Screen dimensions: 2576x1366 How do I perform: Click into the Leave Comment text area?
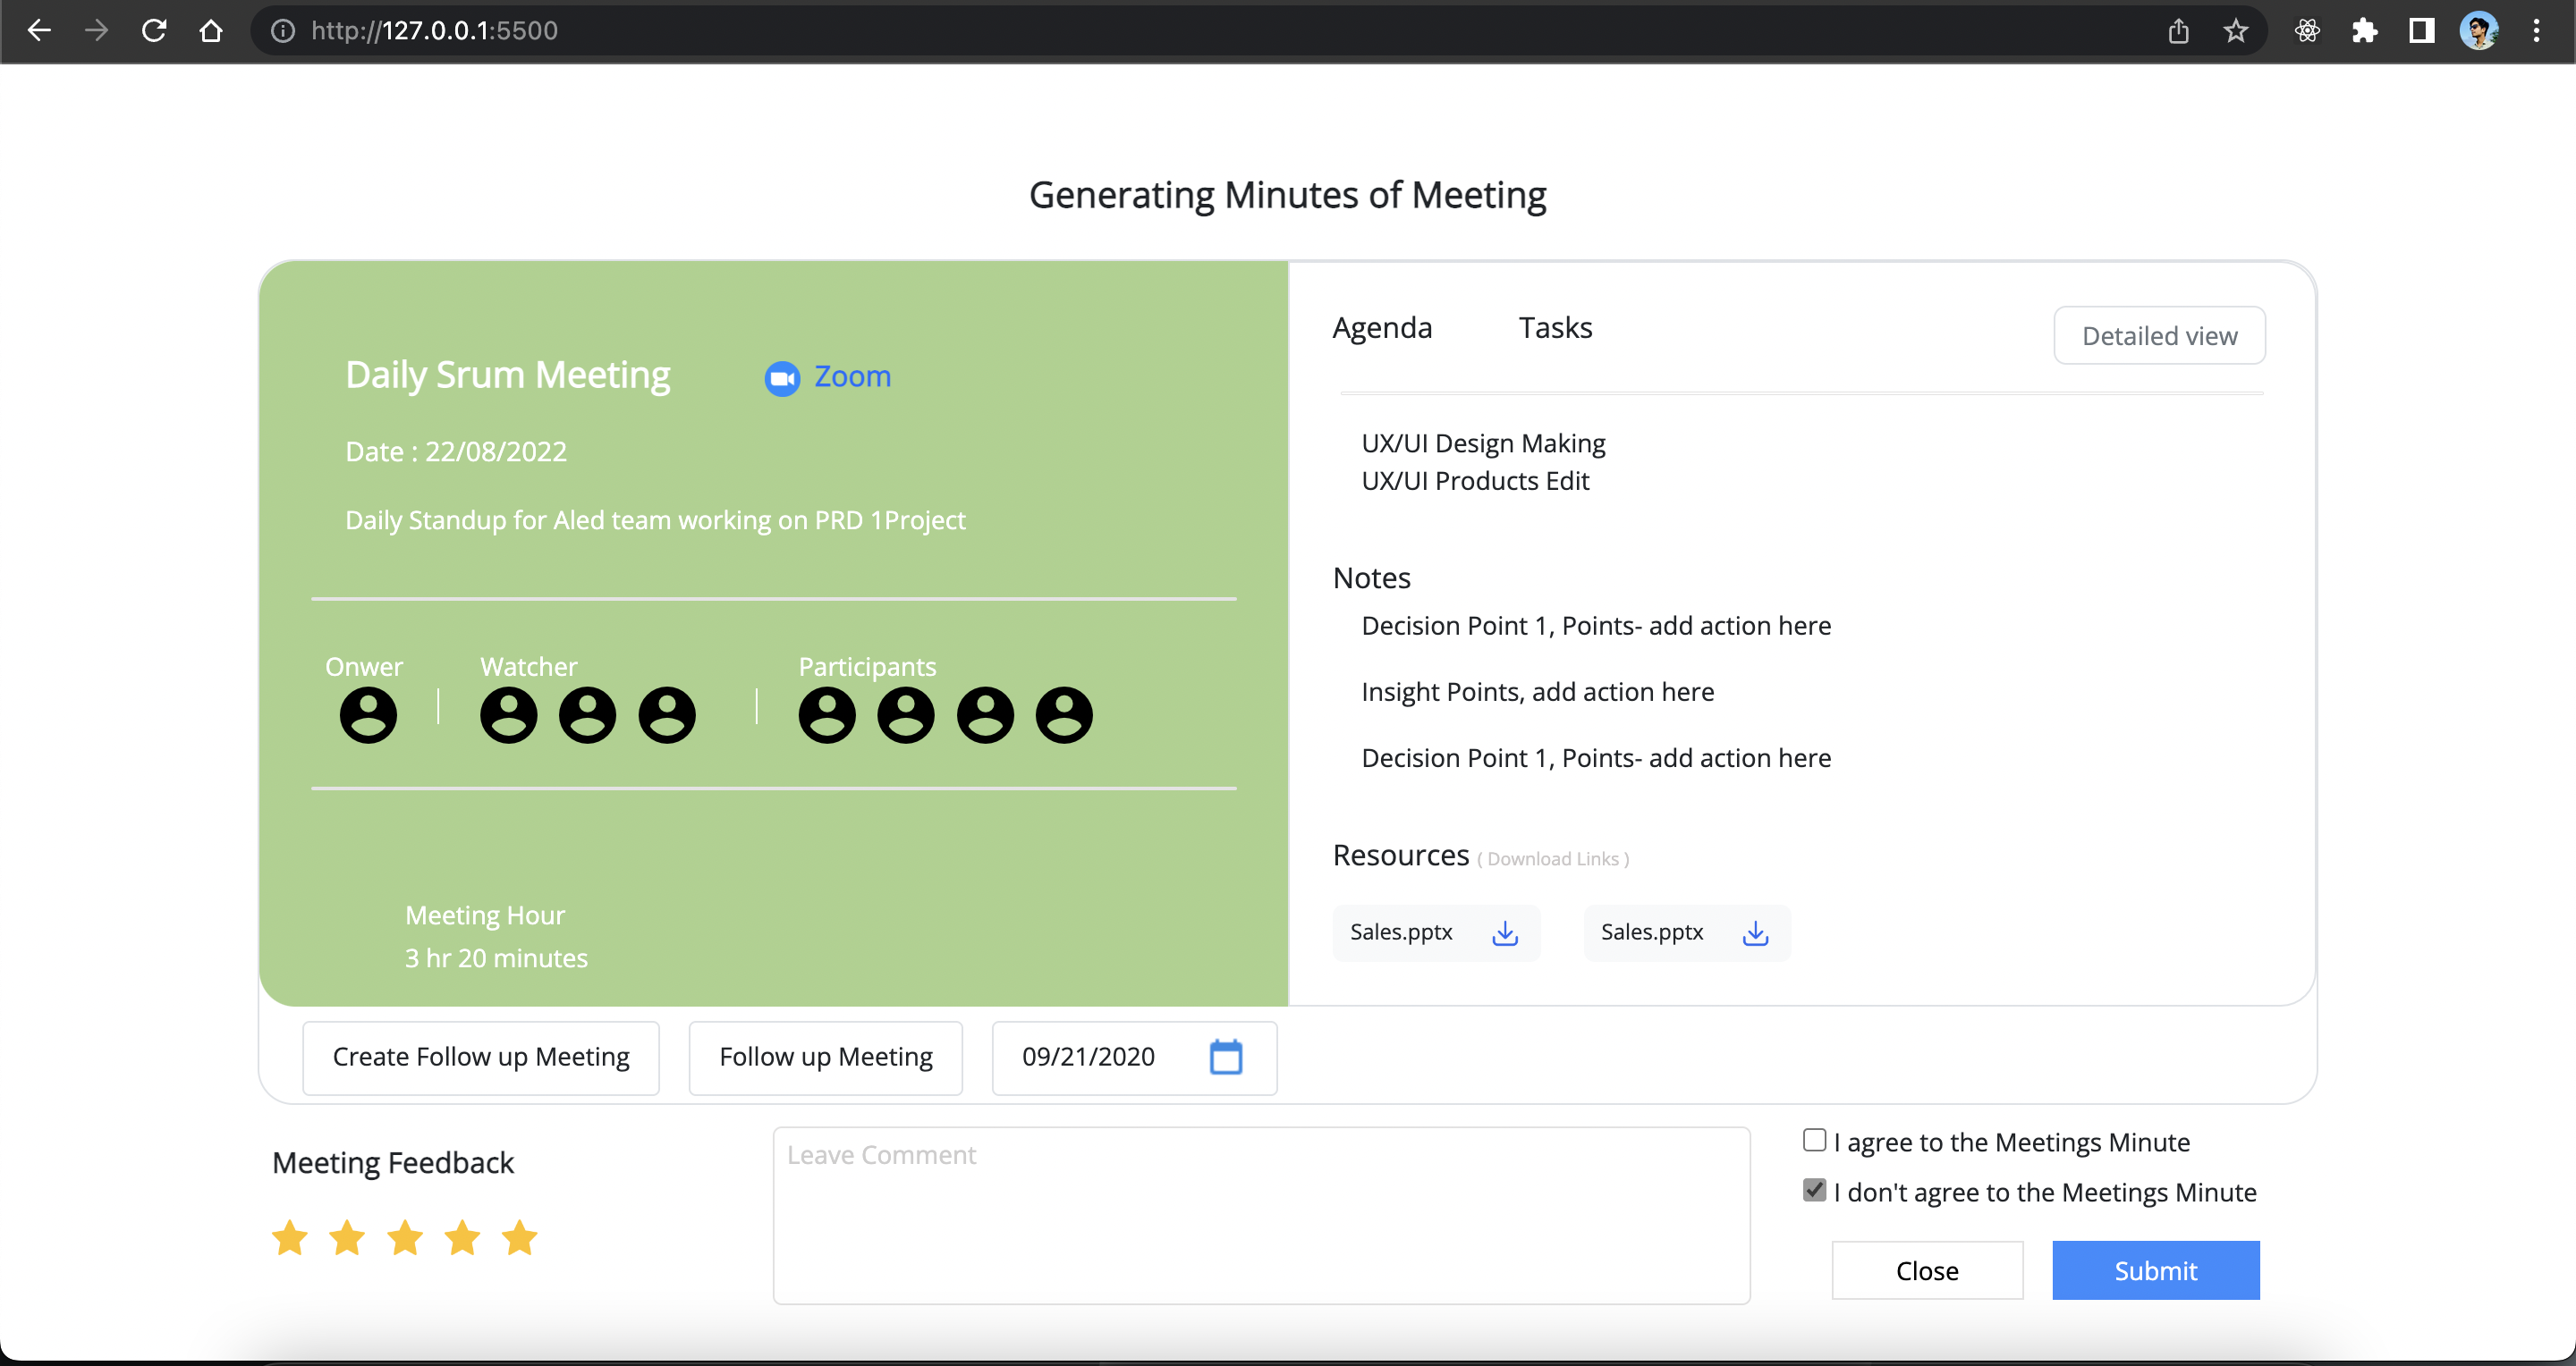(1261, 1215)
